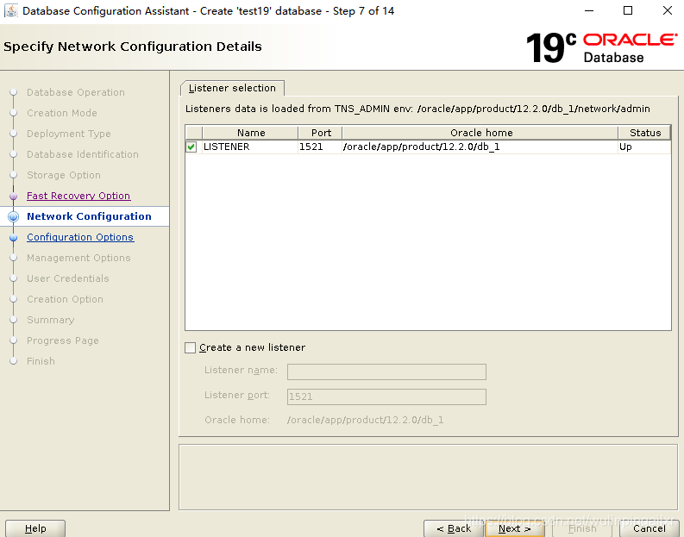The height and width of the screenshot is (537, 684).
Task: Click the User Credentials step label
Action: pyautogui.click(x=67, y=278)
